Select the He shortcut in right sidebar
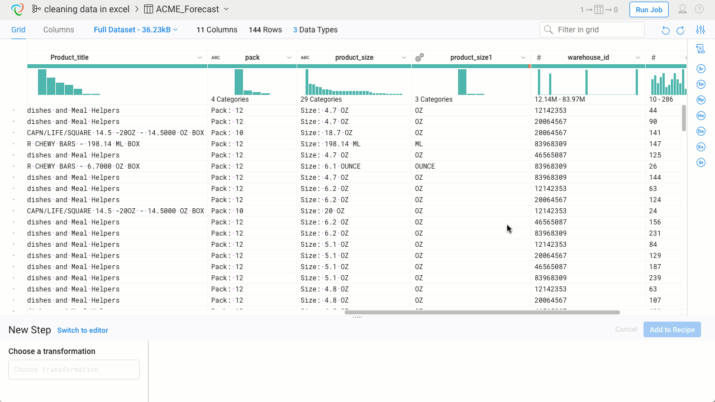 701,116
